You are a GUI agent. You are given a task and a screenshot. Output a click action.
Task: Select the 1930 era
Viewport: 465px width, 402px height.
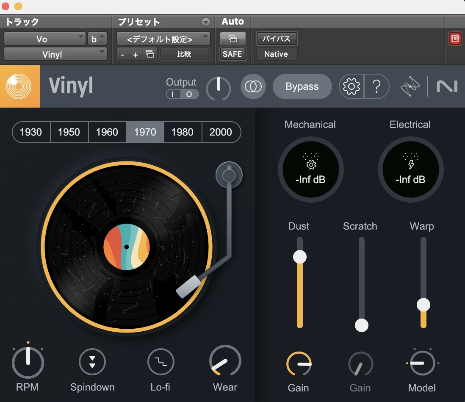pos(31,132)
